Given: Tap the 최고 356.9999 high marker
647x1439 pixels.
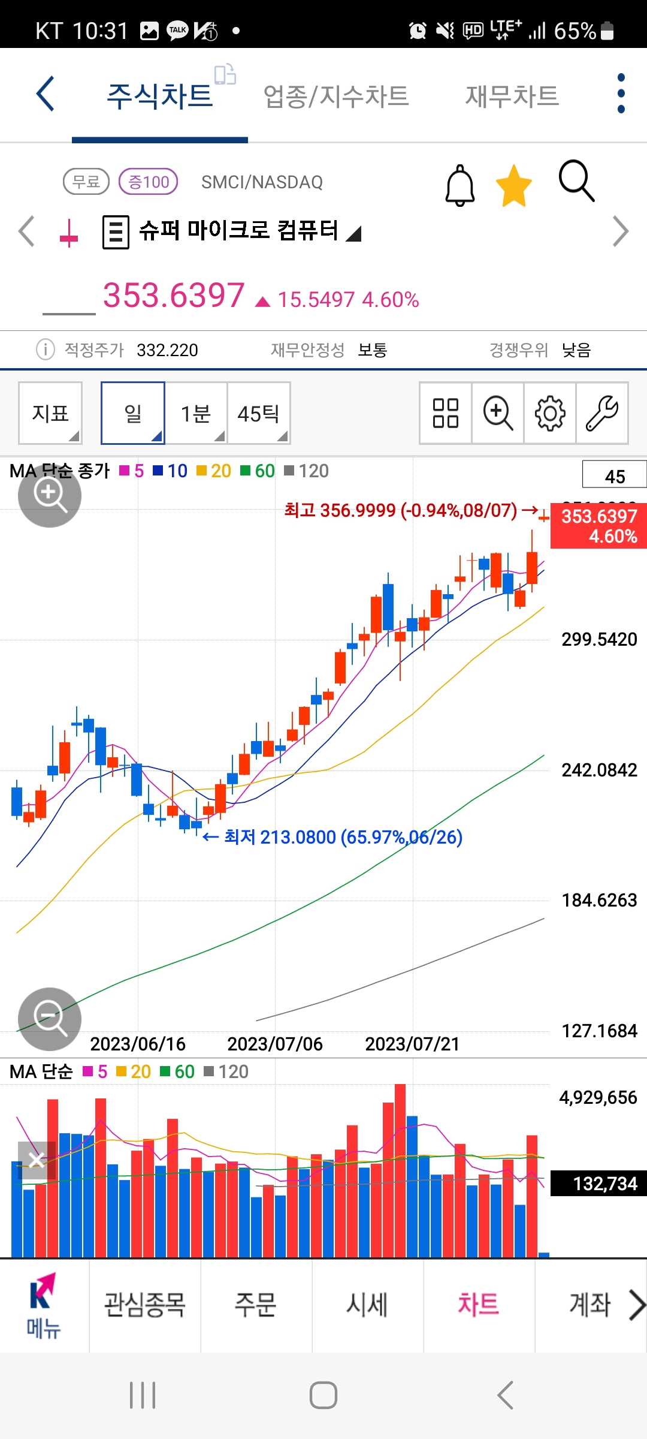Looking at the screenshot, I should coord(411,510).
